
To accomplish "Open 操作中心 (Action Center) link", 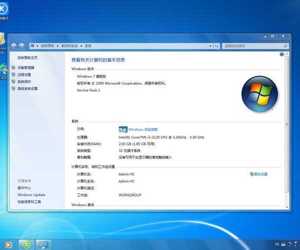I will [x=24, y=188].
